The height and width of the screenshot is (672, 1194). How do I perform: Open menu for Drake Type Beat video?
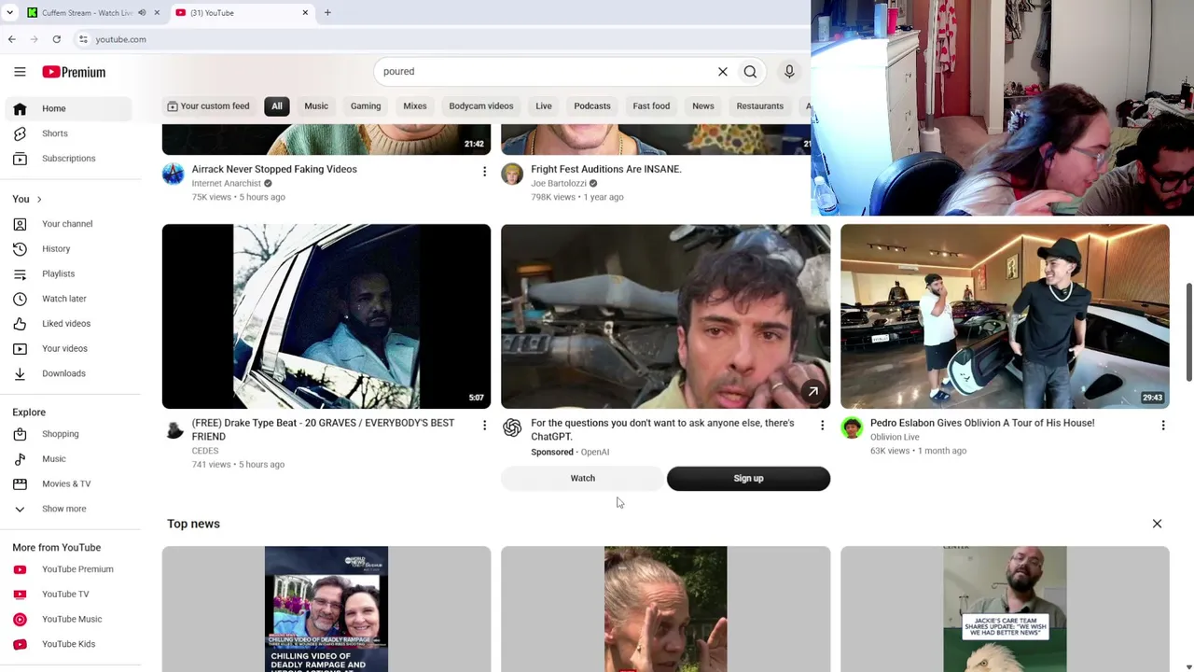point(484,426)
